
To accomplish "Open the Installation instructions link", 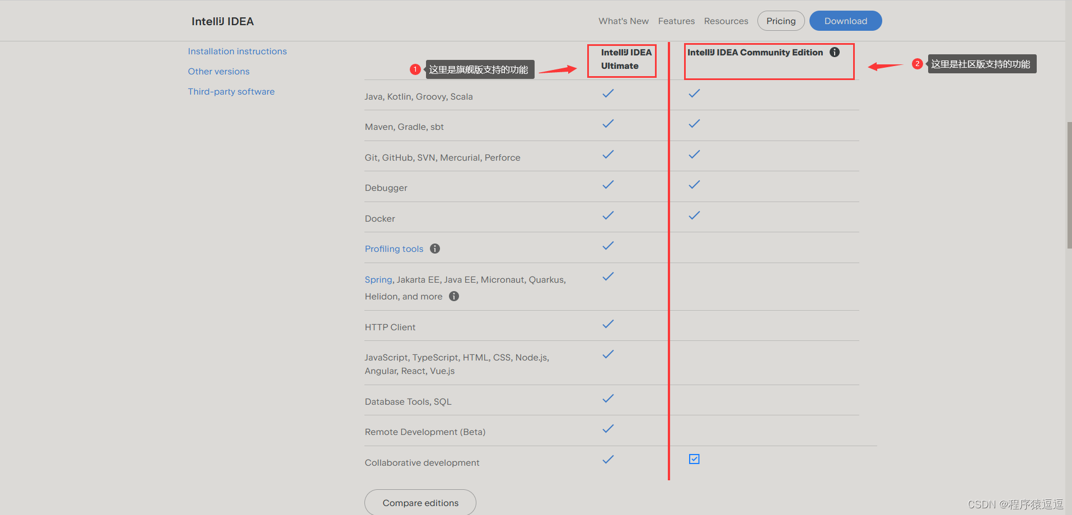I will coord(237,52).
